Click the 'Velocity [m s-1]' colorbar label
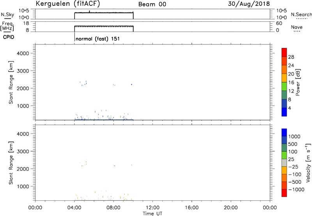The width and height of the screenshot is (312, 216). click(x=308, y=163)
